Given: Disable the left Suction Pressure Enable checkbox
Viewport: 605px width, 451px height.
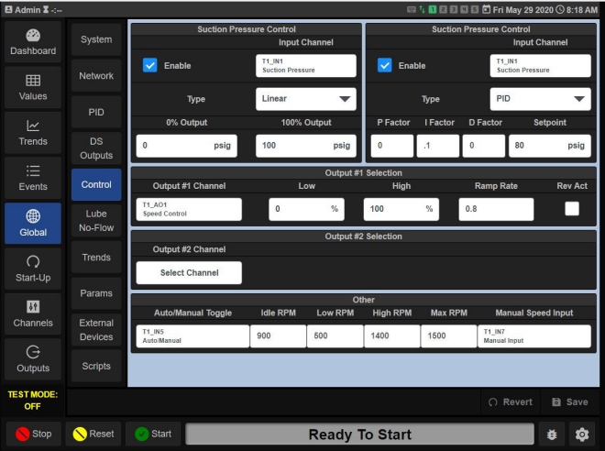Looking at the screenshot, I should click(x=150, y=66).
